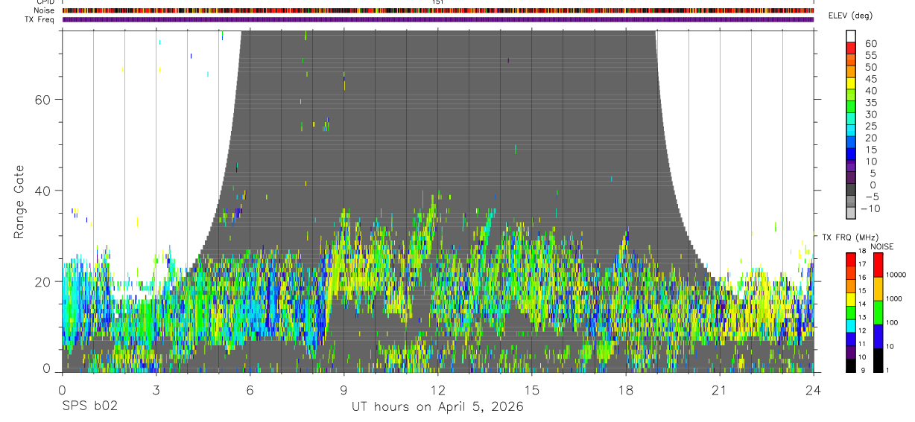The image size is (915, 422).
Task: Pick the white top segment of the ELEV colorbar
Action: (x=851, y=37)
